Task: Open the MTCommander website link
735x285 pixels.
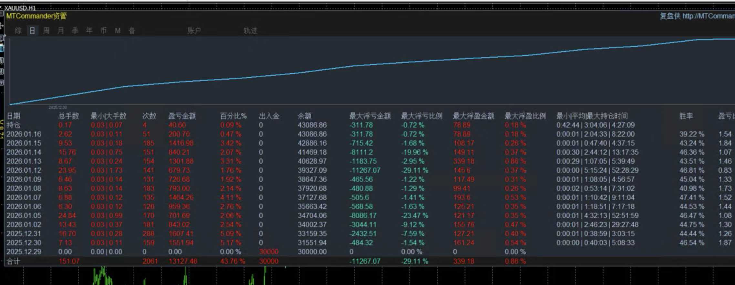Action: (709, 16)
